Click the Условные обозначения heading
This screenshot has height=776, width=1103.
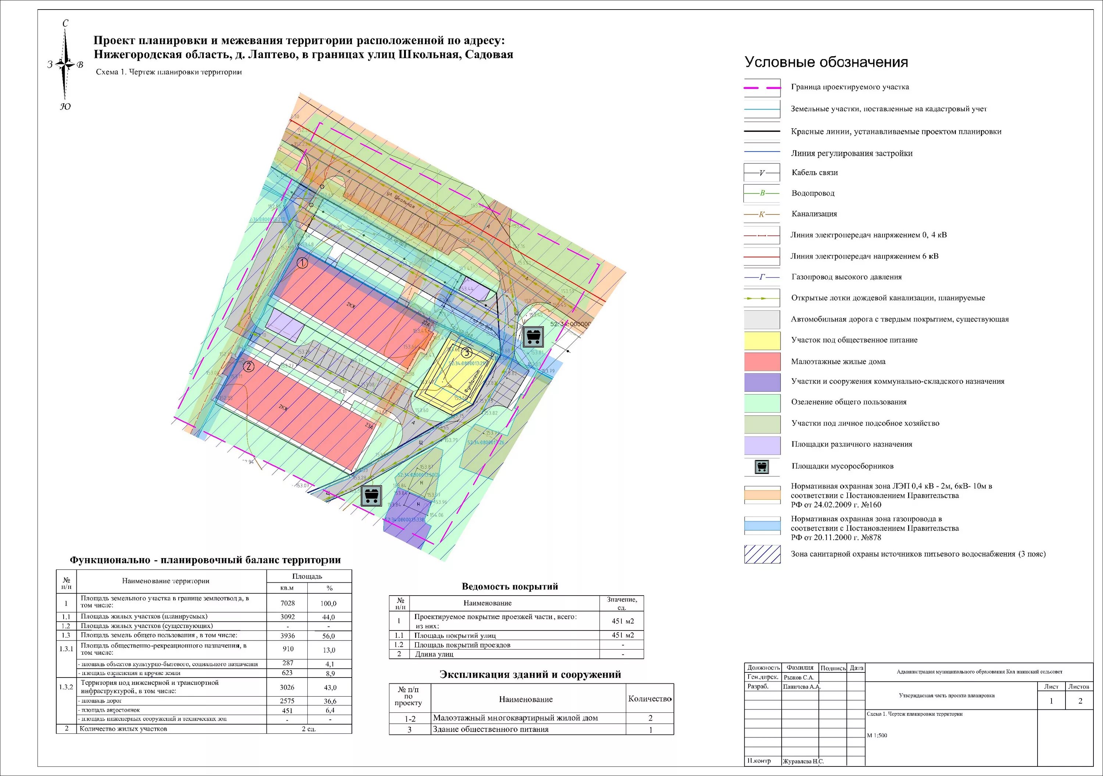pyautogui.click(x=826, y=62)
